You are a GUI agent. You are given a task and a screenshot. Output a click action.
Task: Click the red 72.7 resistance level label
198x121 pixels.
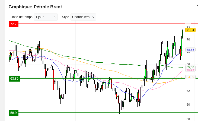(x=14, y=24)
